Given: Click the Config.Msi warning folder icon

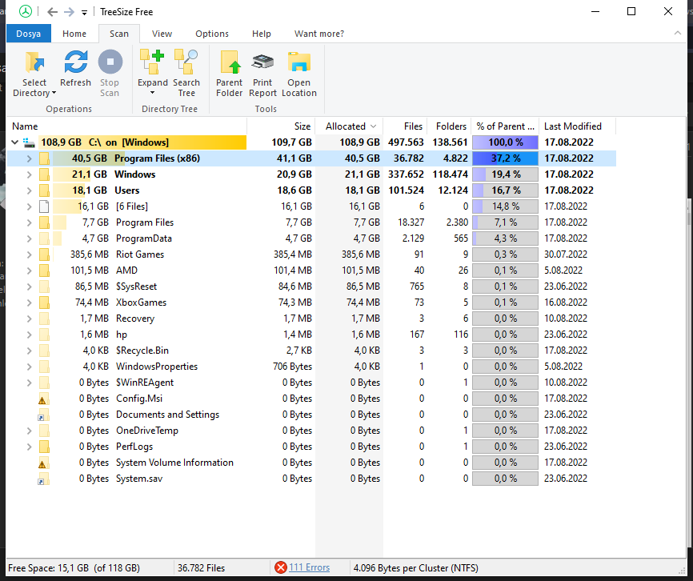Looking at the screenshot, I should click(x=43, y=399).
